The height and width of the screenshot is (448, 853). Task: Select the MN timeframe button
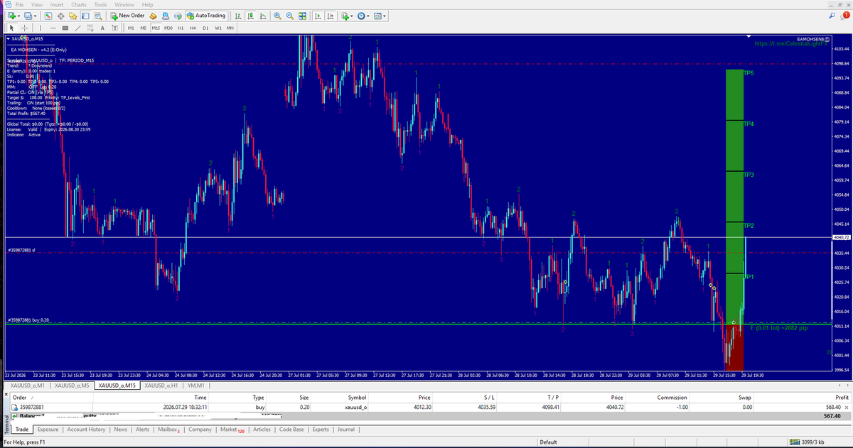click(230, 28)
